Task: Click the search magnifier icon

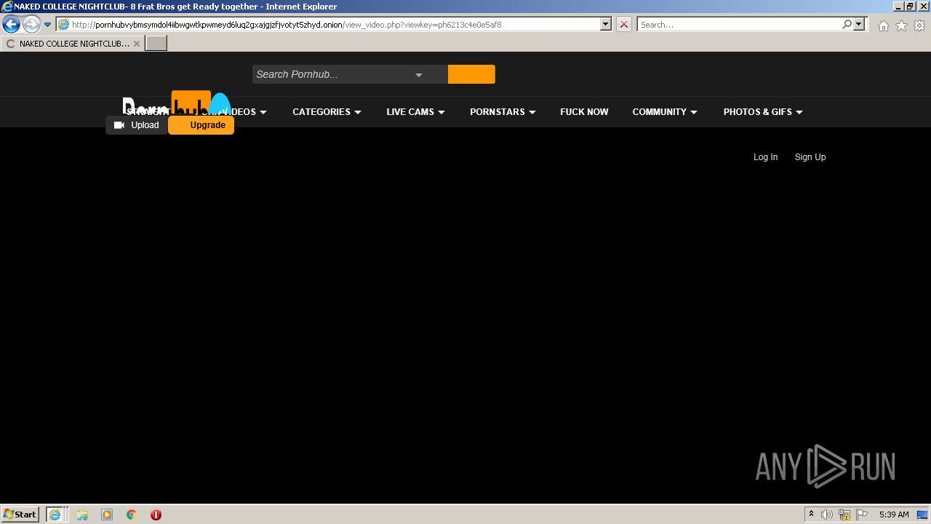Action: point(847,24)
